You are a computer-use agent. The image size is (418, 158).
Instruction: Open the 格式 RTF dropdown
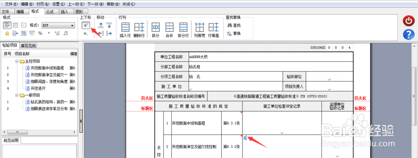58,25
